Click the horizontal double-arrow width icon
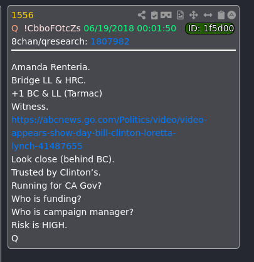This screenshot has width=254, height=262. (x=208, y=15)
